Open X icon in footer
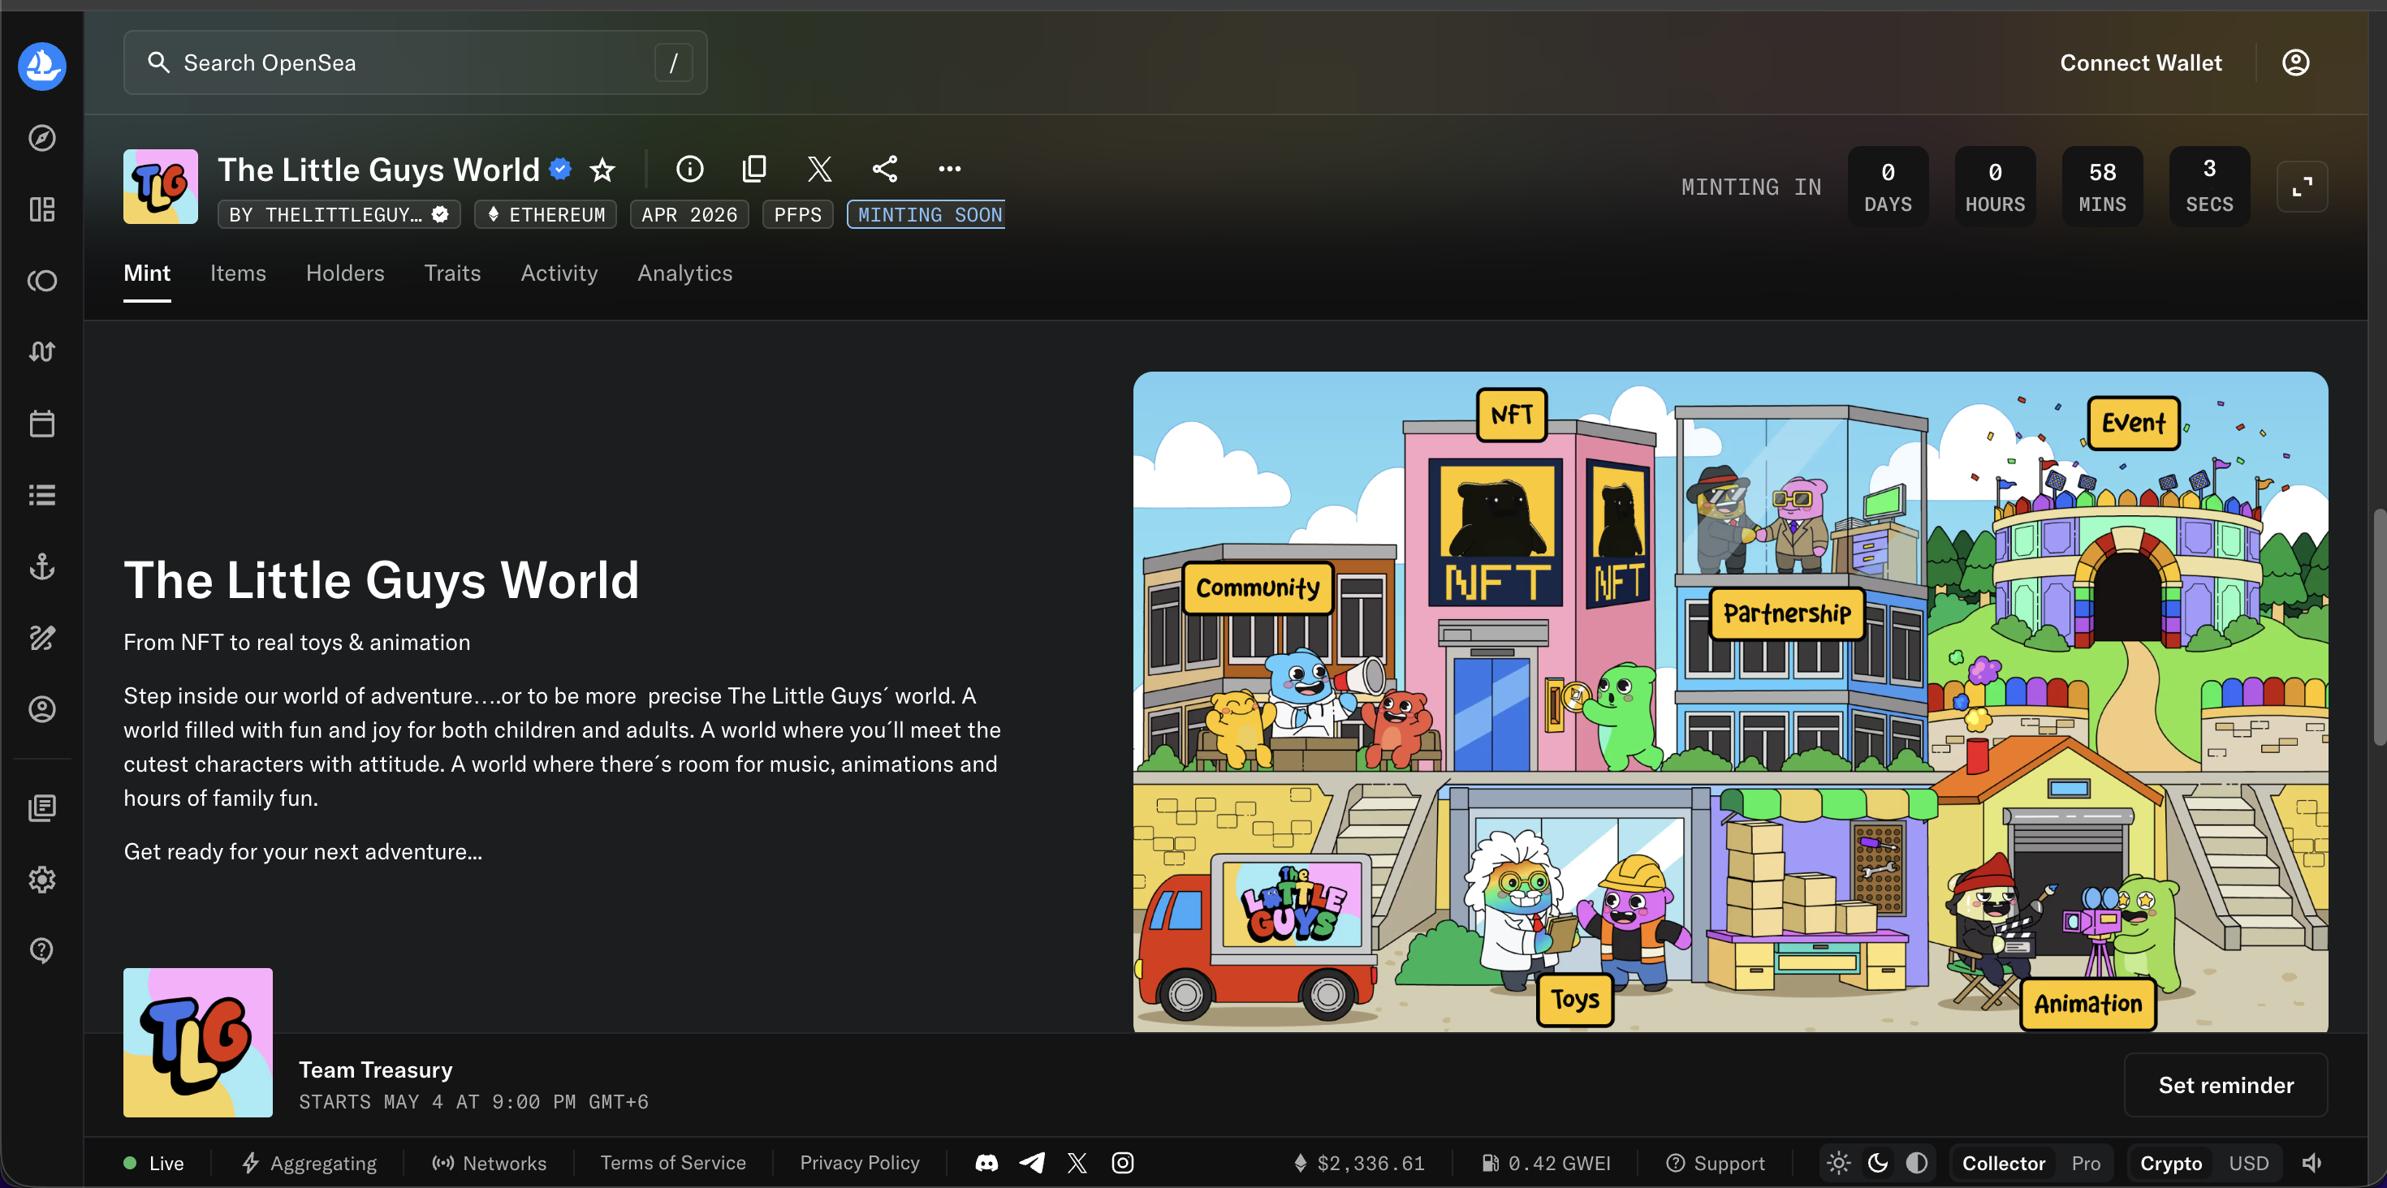2387x1188 pixels. tap(1077, 1163)
